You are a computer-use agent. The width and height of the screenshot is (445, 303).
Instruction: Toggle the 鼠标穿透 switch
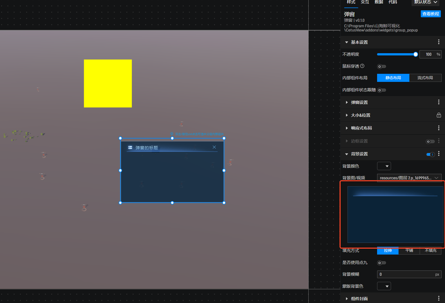[x=381, y=66]
